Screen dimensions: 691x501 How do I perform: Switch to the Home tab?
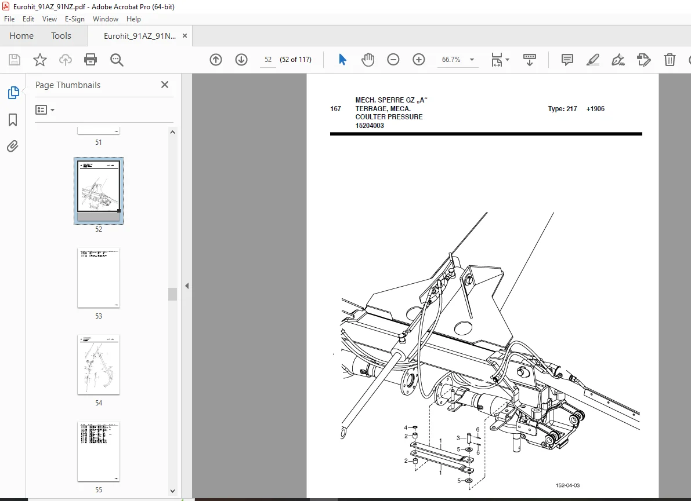point(21,36)
